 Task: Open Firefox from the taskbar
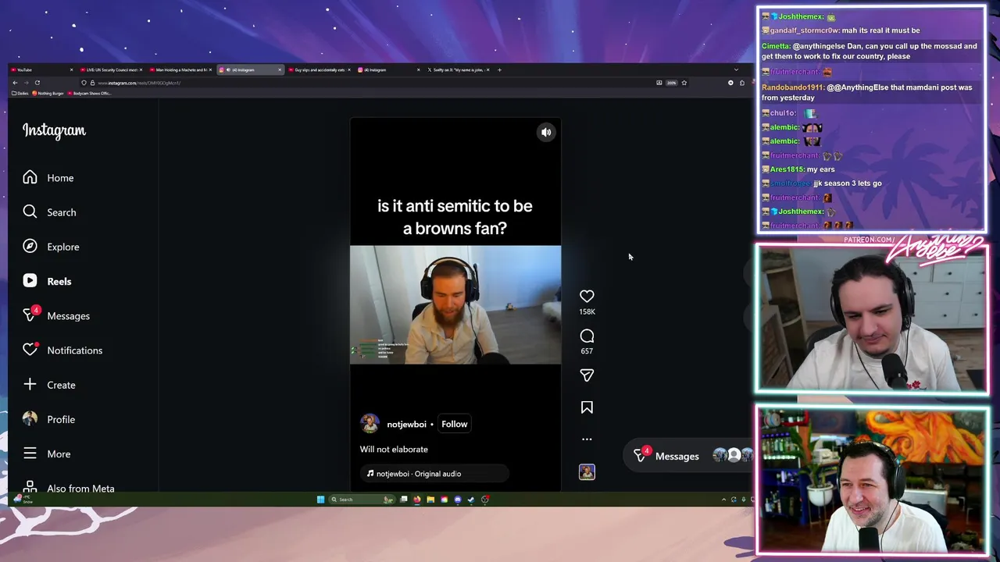tap(417, 500)
